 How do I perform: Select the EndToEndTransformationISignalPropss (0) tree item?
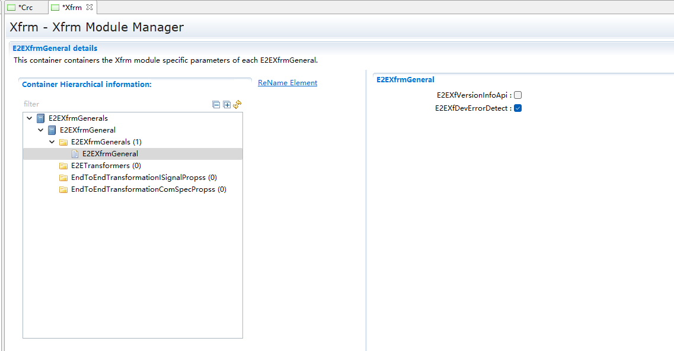tap(143, 178)
